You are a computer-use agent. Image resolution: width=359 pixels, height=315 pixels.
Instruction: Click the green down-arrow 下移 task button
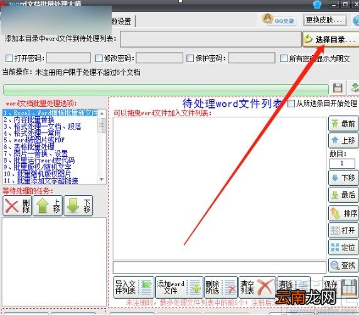tap(78, 206)
